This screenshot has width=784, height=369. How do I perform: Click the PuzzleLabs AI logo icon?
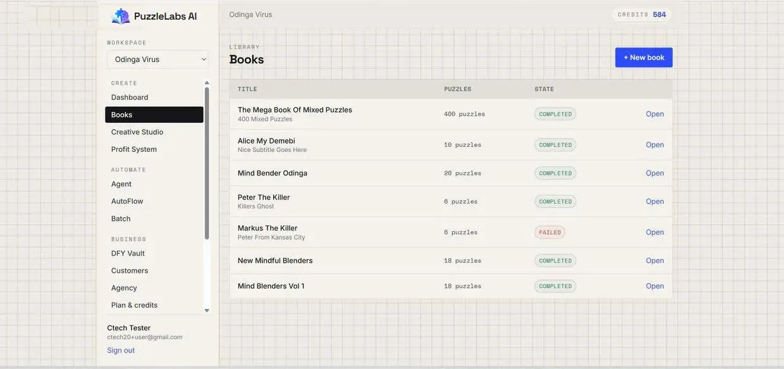point(120,16)
